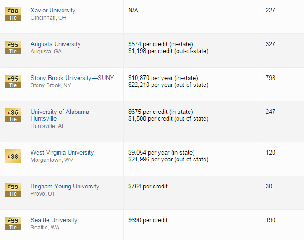Open the Xavier University link
This screenshot has width=304, height=240.
tap(53, 11)
